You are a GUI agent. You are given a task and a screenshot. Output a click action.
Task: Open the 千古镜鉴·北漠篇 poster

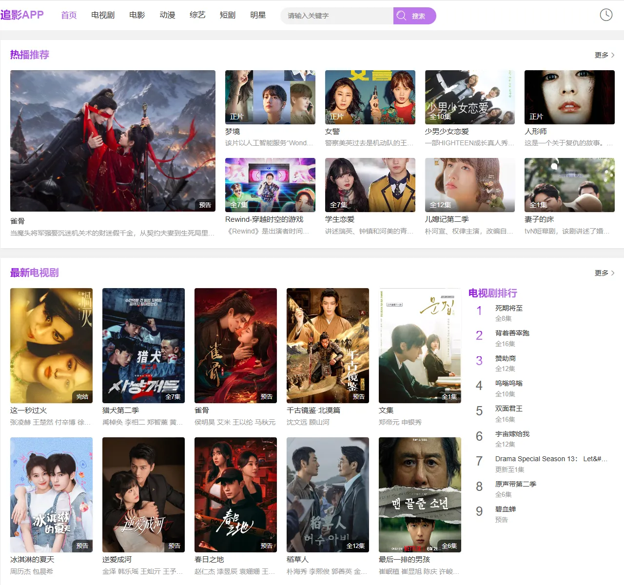[x=328, y=346]
